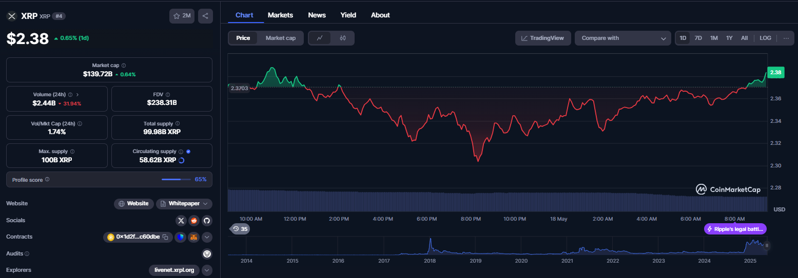Toggle LOG scale on chart
The width and height of the screenshot is (798, 278).
[765, 38]
